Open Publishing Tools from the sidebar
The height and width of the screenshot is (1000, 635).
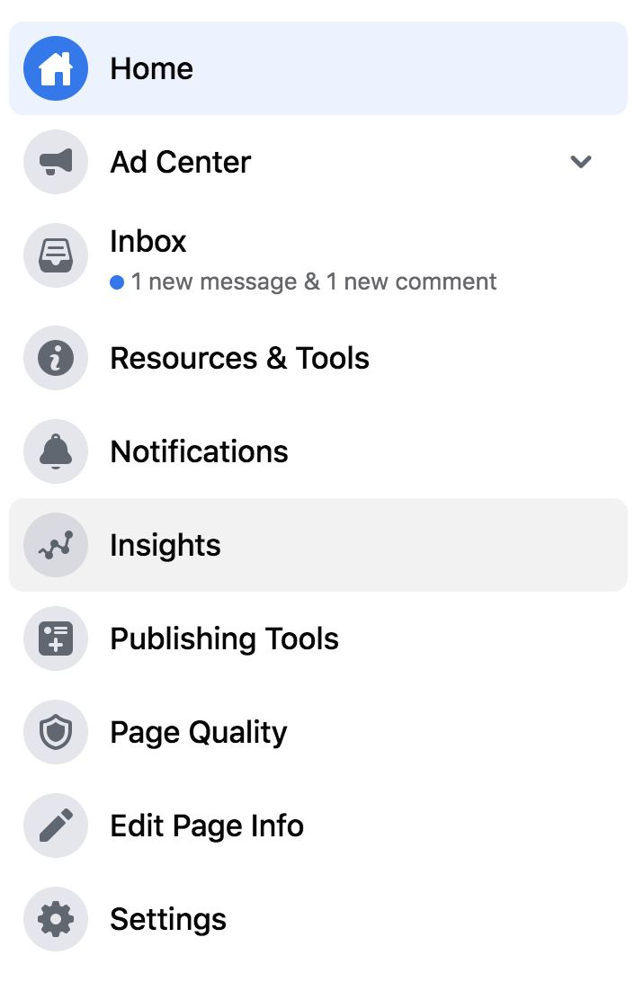(224, 638)
